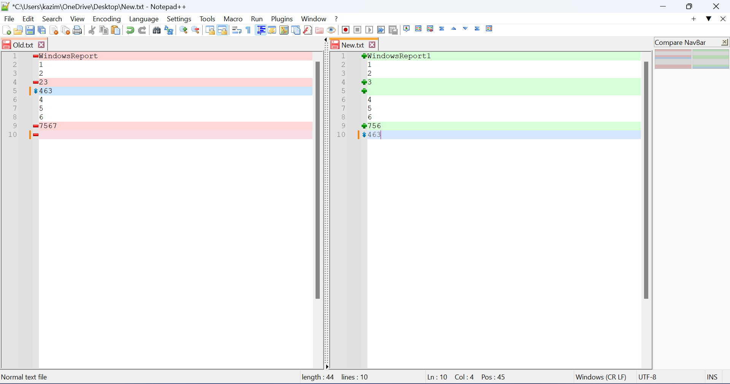Open the Edit menu

click(28, 19)
